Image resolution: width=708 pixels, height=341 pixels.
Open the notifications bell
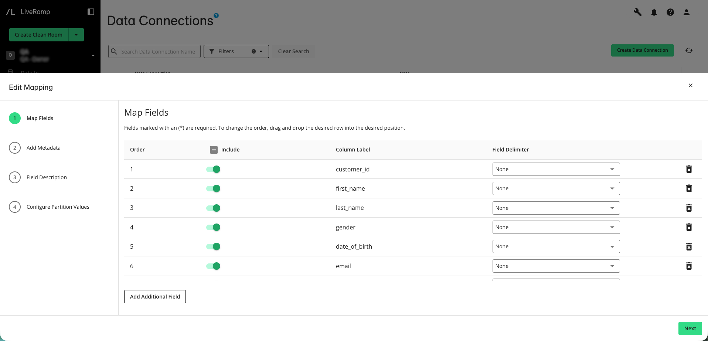pyautogui.click(x=654, y=12)
